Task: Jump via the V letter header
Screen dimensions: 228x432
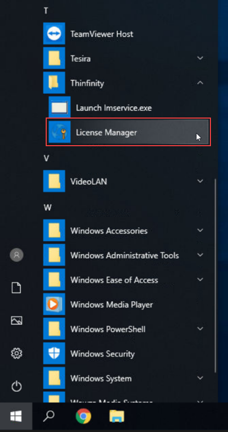Action: click(46, 158)
